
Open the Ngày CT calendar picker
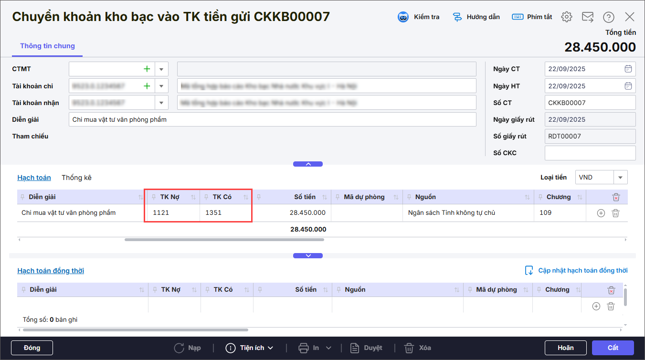tap(628, 69)
